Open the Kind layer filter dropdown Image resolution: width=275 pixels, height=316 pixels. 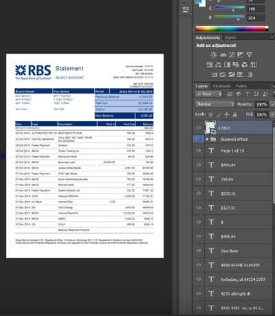[x=209, y=94]
